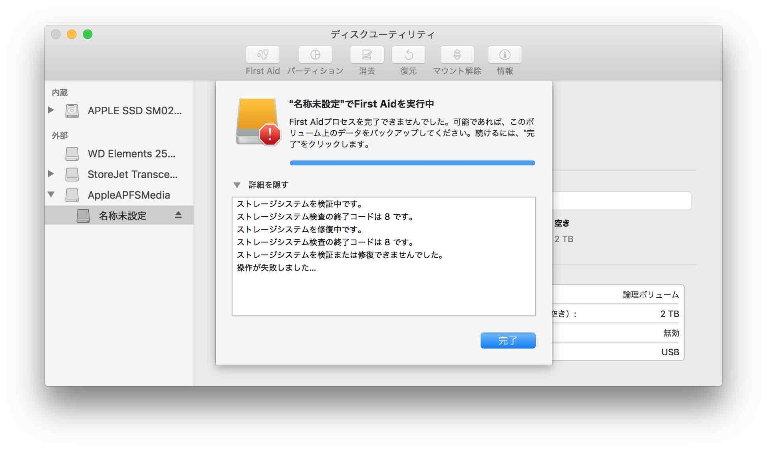Click the 名称未設定 volume icon
The image size is (767, 450).
(x=83, y=216)
